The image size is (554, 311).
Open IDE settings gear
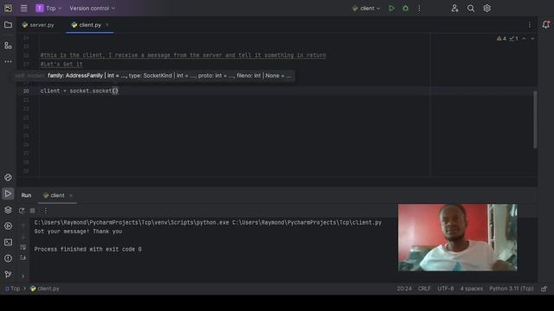click(486, 8)
